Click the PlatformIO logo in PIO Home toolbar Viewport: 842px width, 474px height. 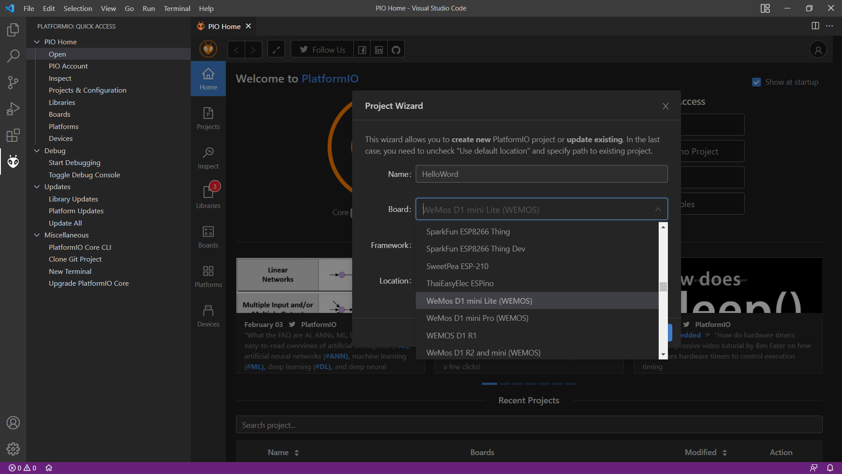[208, 49]
